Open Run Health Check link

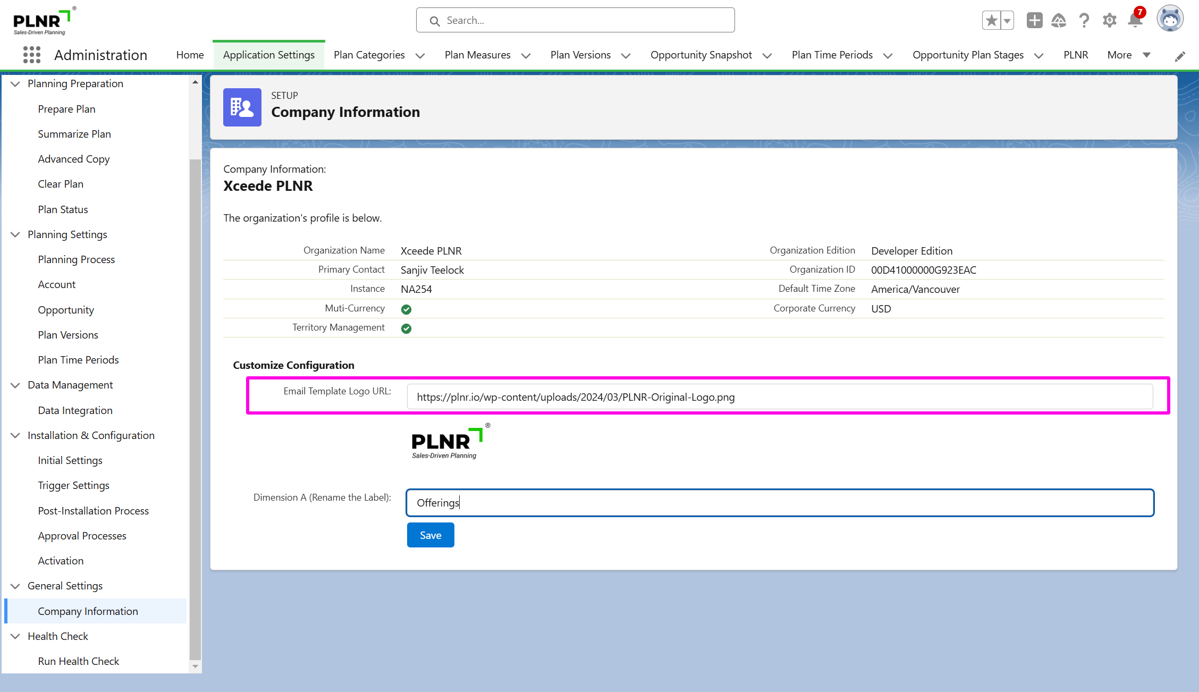(x=78, y=661)
